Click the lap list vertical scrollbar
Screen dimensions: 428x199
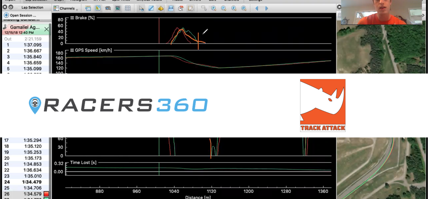tap(50, 49)
